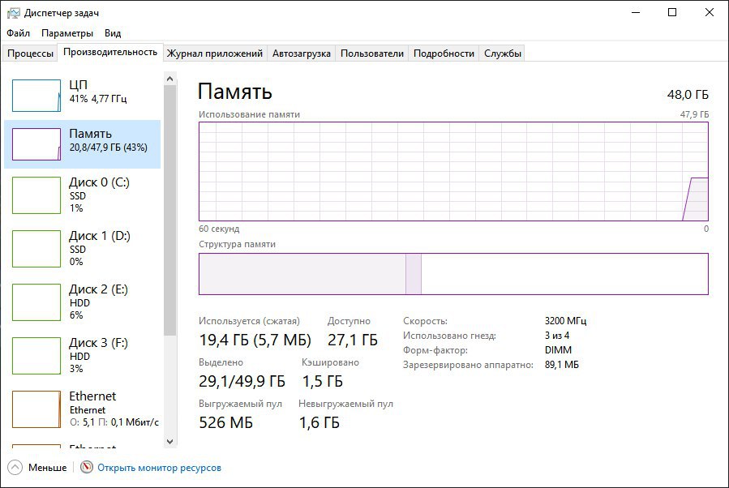Click the sidebar vertical scrollbar thumb
Screen dimensions: 729x488
[169, 210]
